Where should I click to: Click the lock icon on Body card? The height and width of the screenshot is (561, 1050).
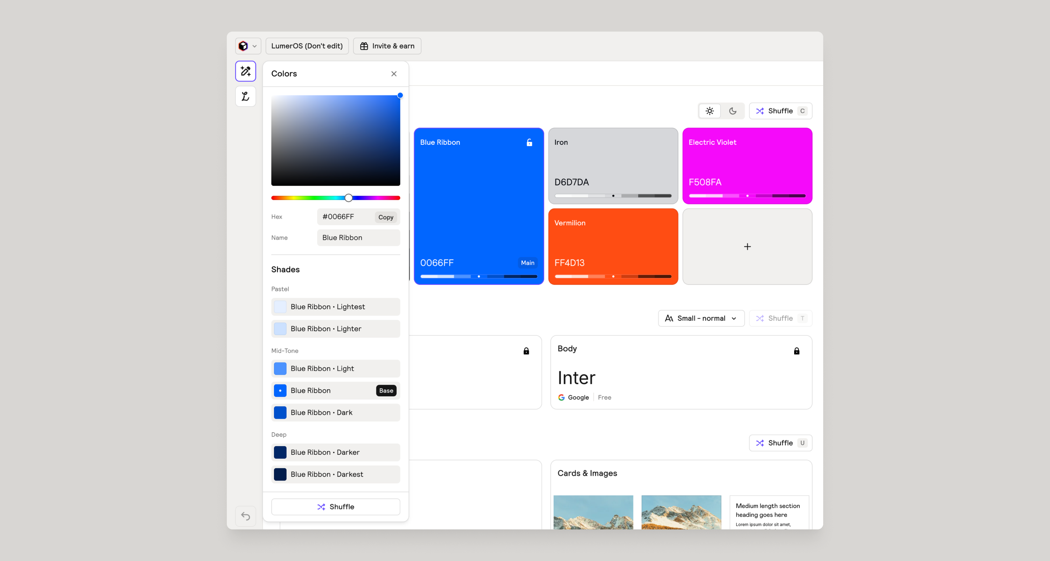point(797,351)
